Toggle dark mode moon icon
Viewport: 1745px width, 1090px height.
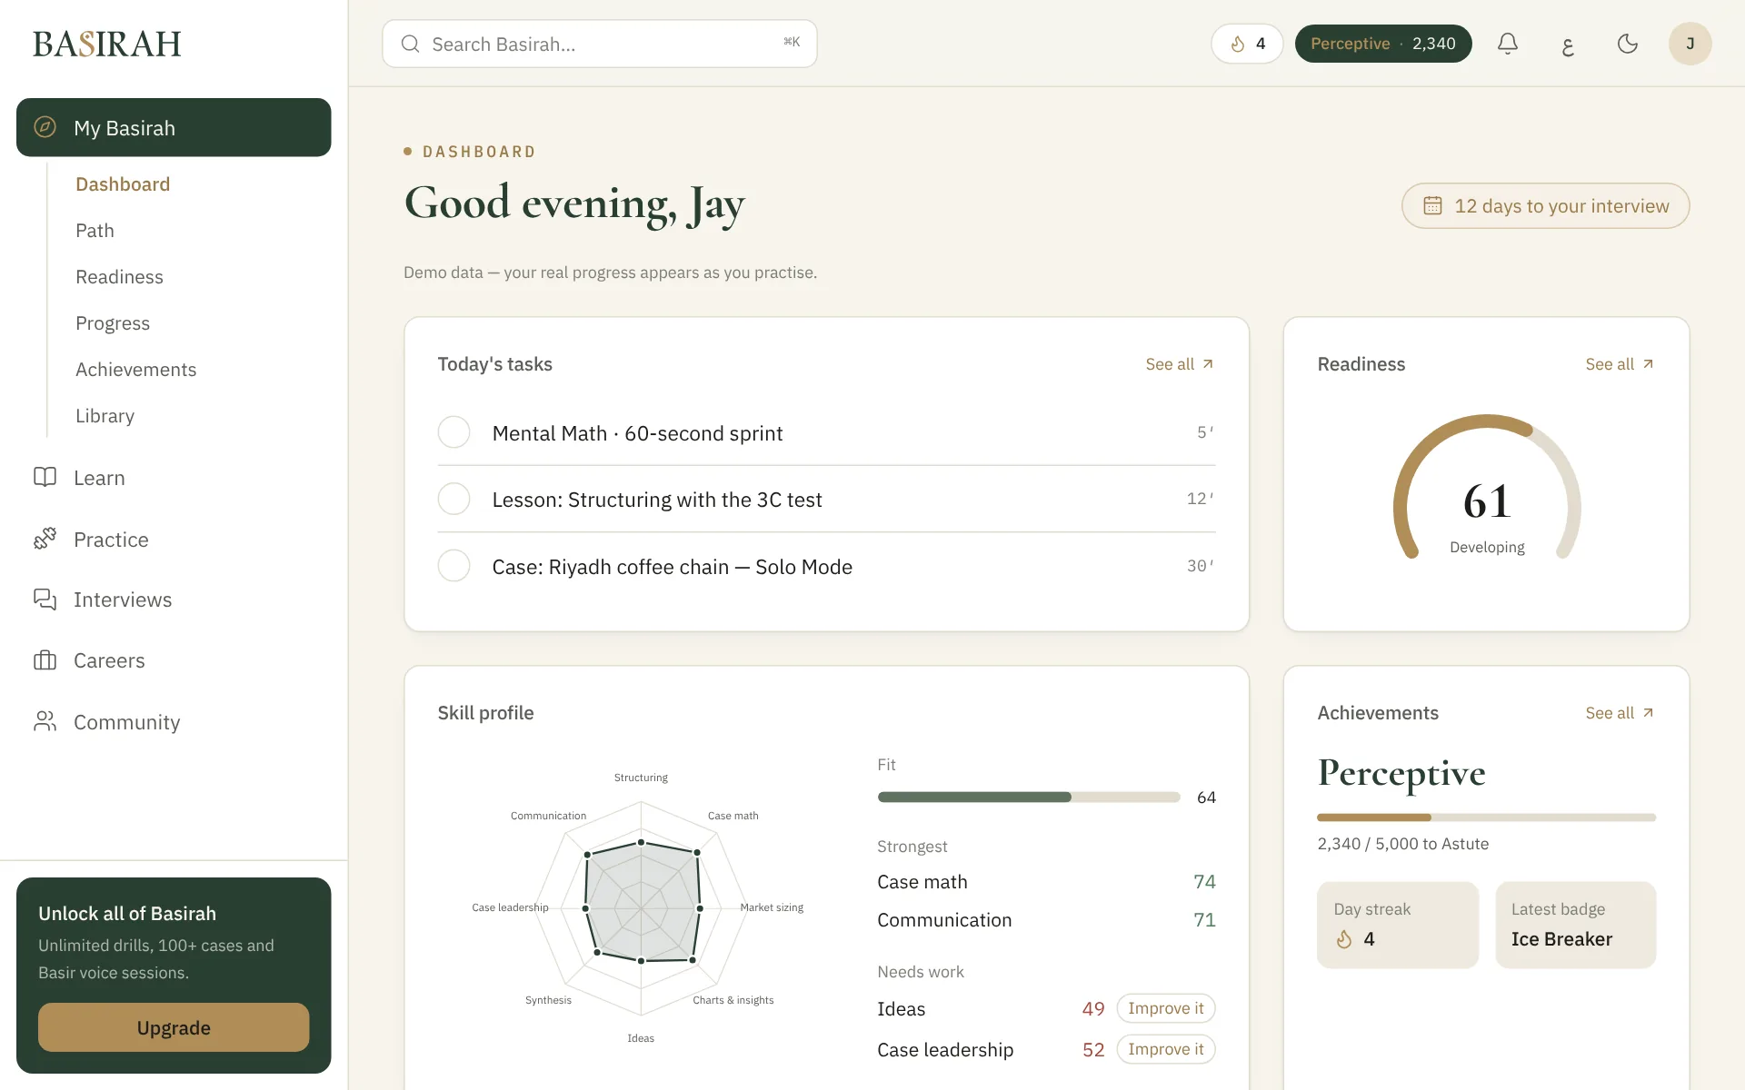(x=1628, y=44)
